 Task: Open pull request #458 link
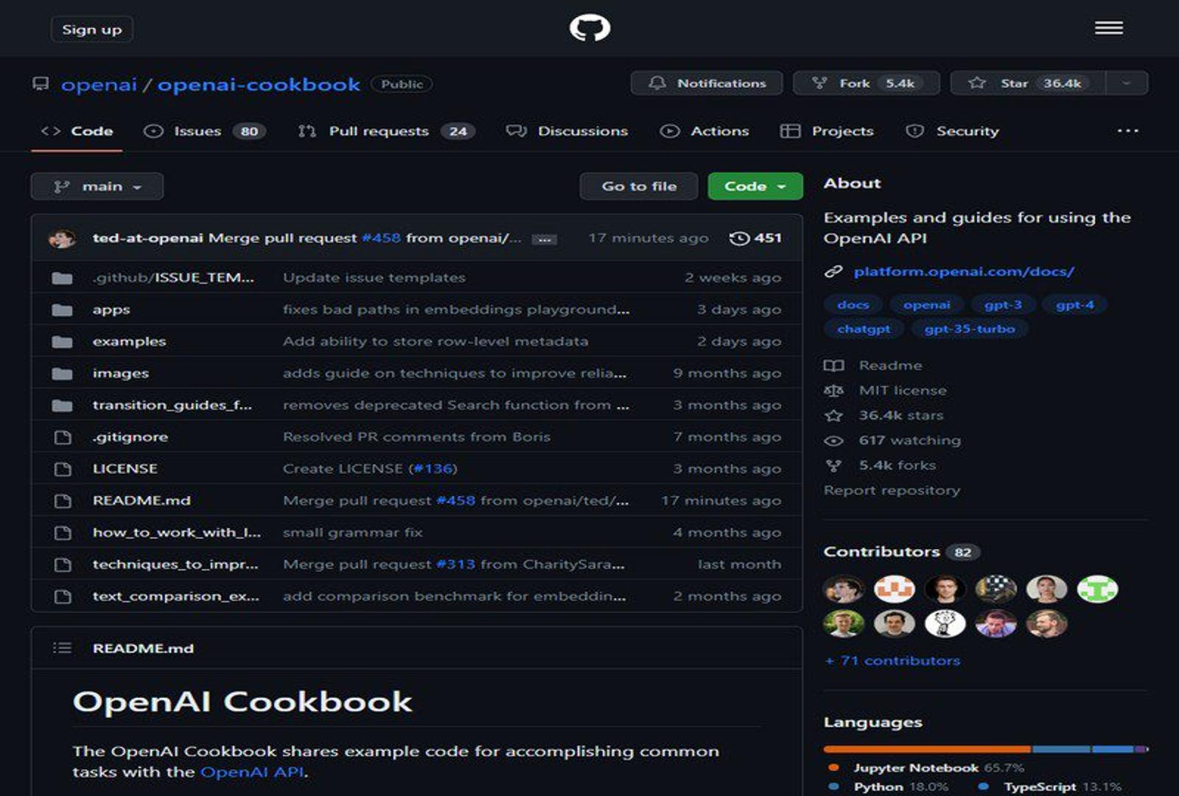(x=383, y=238)
